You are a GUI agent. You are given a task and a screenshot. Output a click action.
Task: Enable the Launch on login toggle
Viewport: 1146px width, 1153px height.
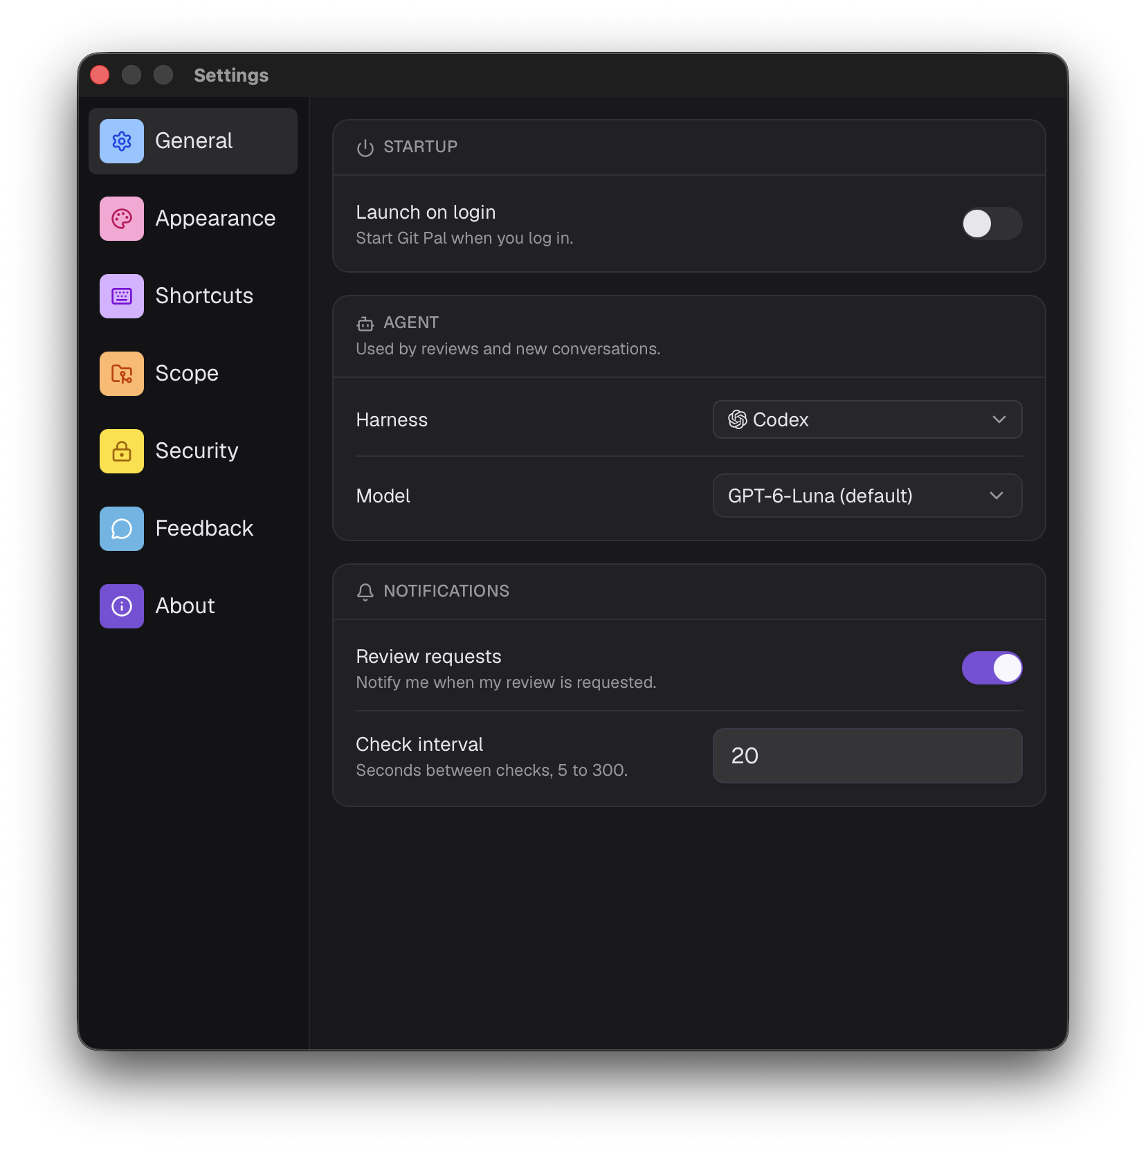click(x=992, y=224)
